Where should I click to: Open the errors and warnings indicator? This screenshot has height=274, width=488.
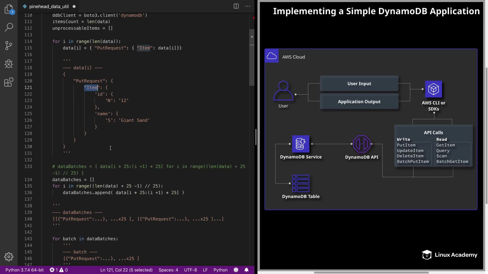(x=59, y=270)
